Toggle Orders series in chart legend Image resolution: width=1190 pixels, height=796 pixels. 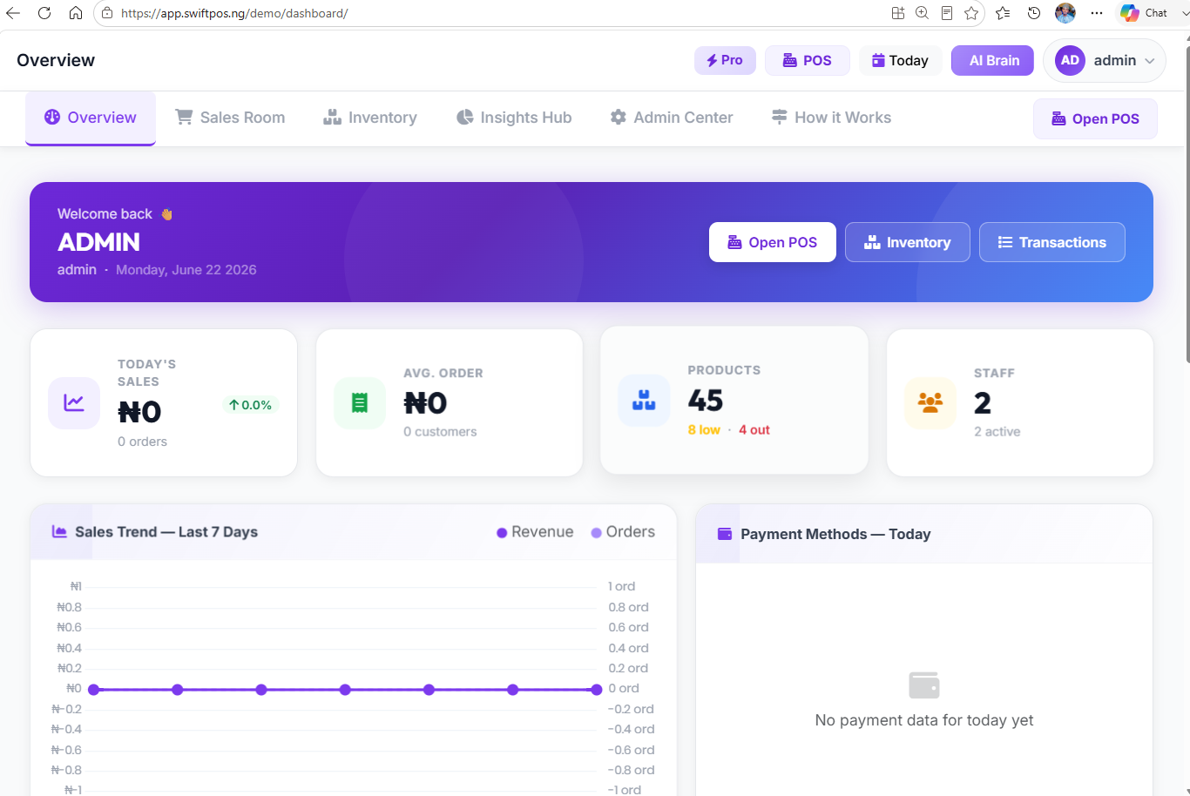tap(623, 532)
